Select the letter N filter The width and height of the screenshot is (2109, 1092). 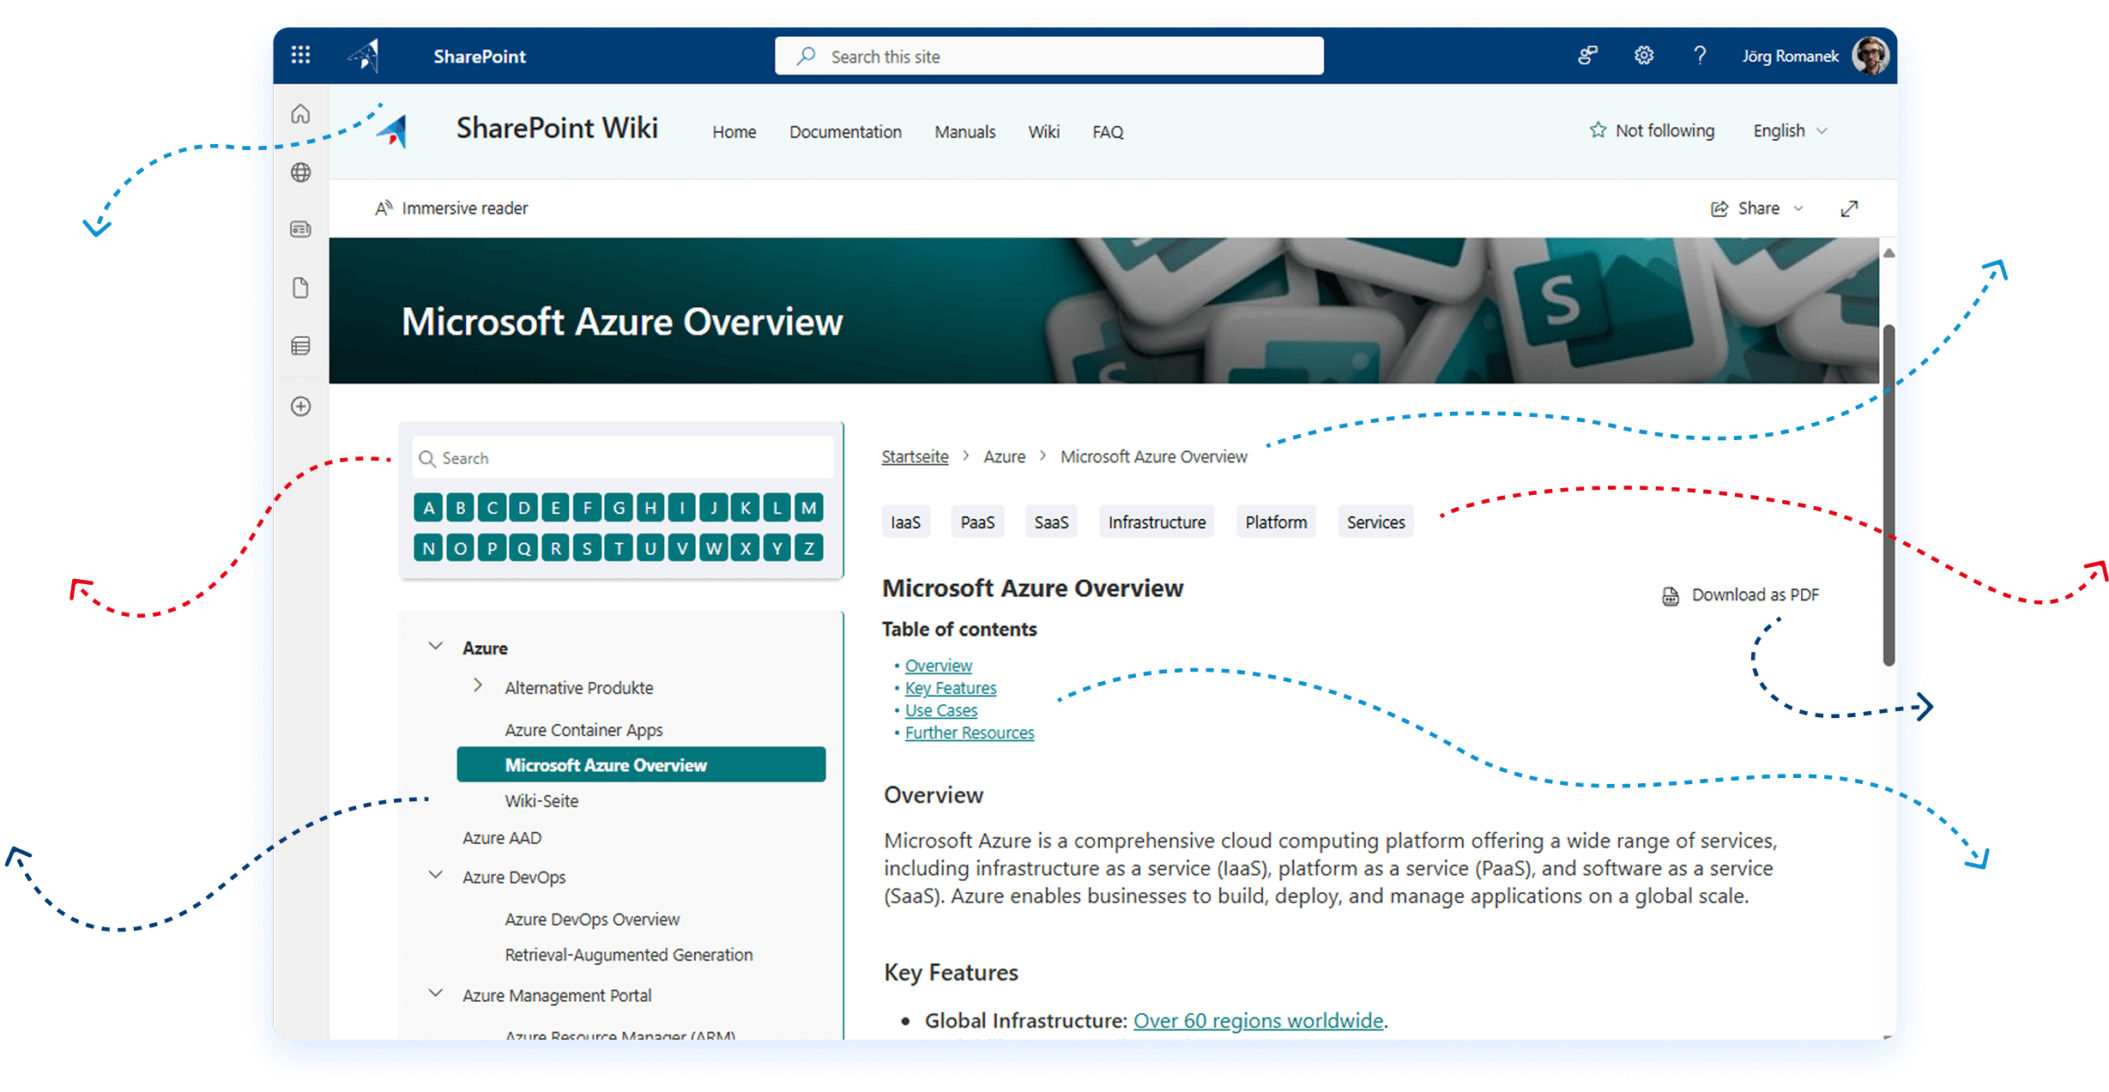click(x=429, y=548)
